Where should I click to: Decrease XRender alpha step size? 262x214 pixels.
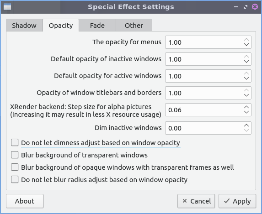(246, 112)
